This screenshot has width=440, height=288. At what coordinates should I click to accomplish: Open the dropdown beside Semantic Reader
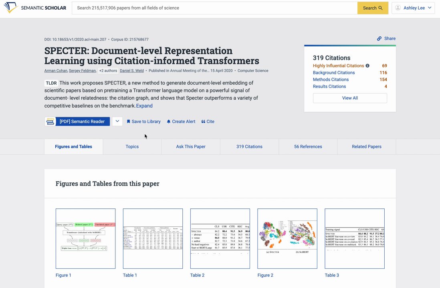[x=117, y=121]
